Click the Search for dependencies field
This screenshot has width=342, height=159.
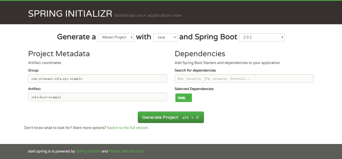click(244, 78)
